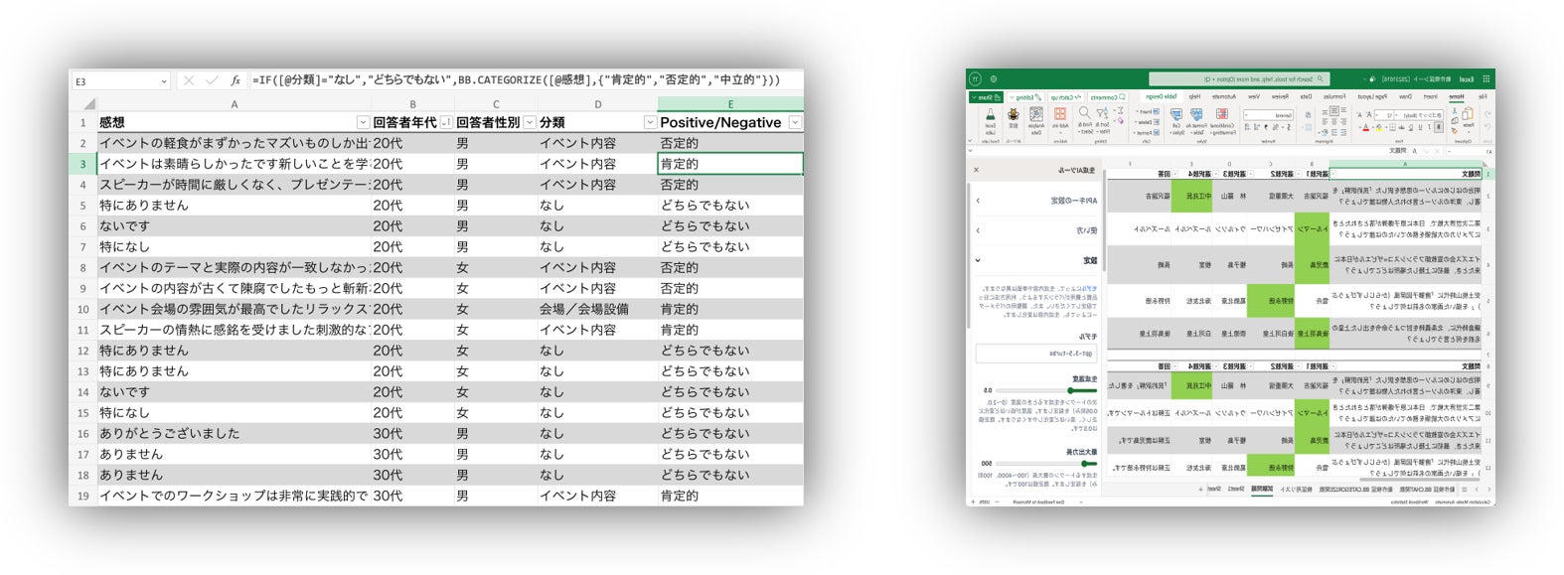Viewport: 1564px width, 575px height.
Task: Open the Editing mode button
Action: click(x=1025, y=97)
